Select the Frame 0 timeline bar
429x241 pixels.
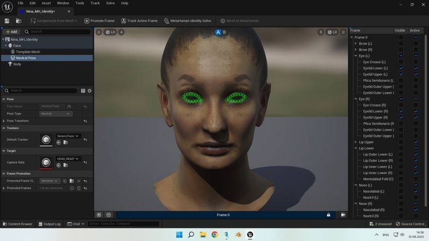tap(223, 215)
